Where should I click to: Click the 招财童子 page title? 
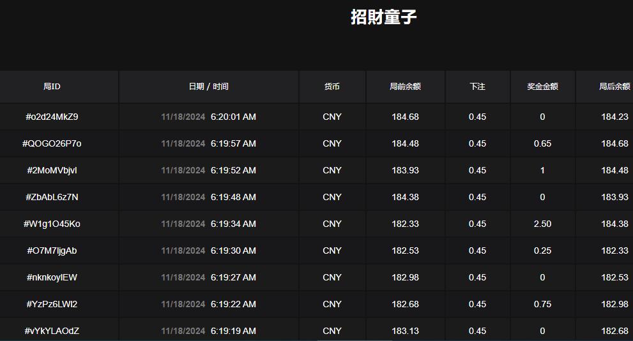tap(383, 17)
